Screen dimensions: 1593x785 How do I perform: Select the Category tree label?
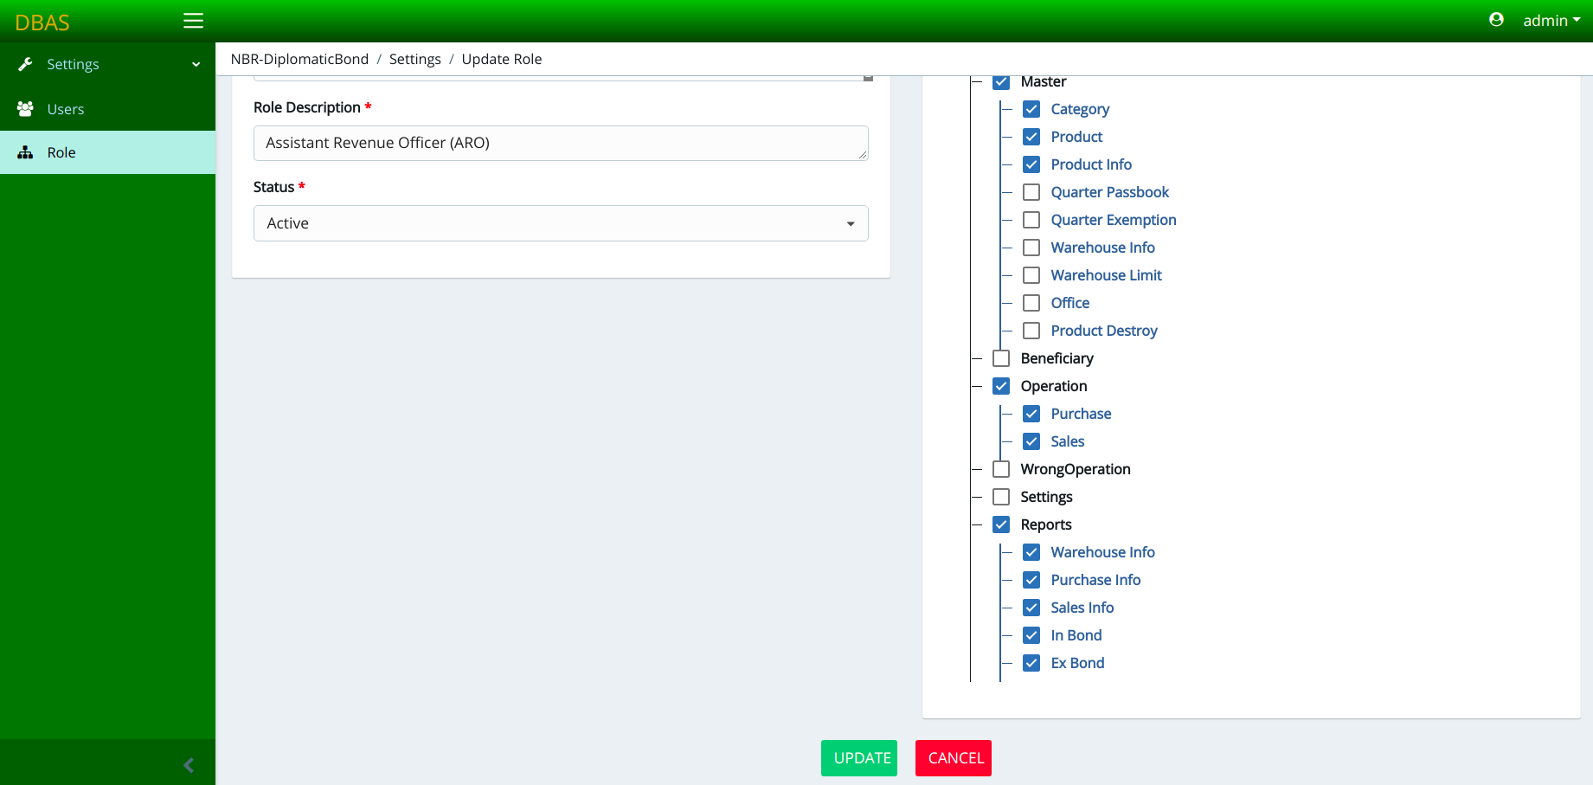1080,109
